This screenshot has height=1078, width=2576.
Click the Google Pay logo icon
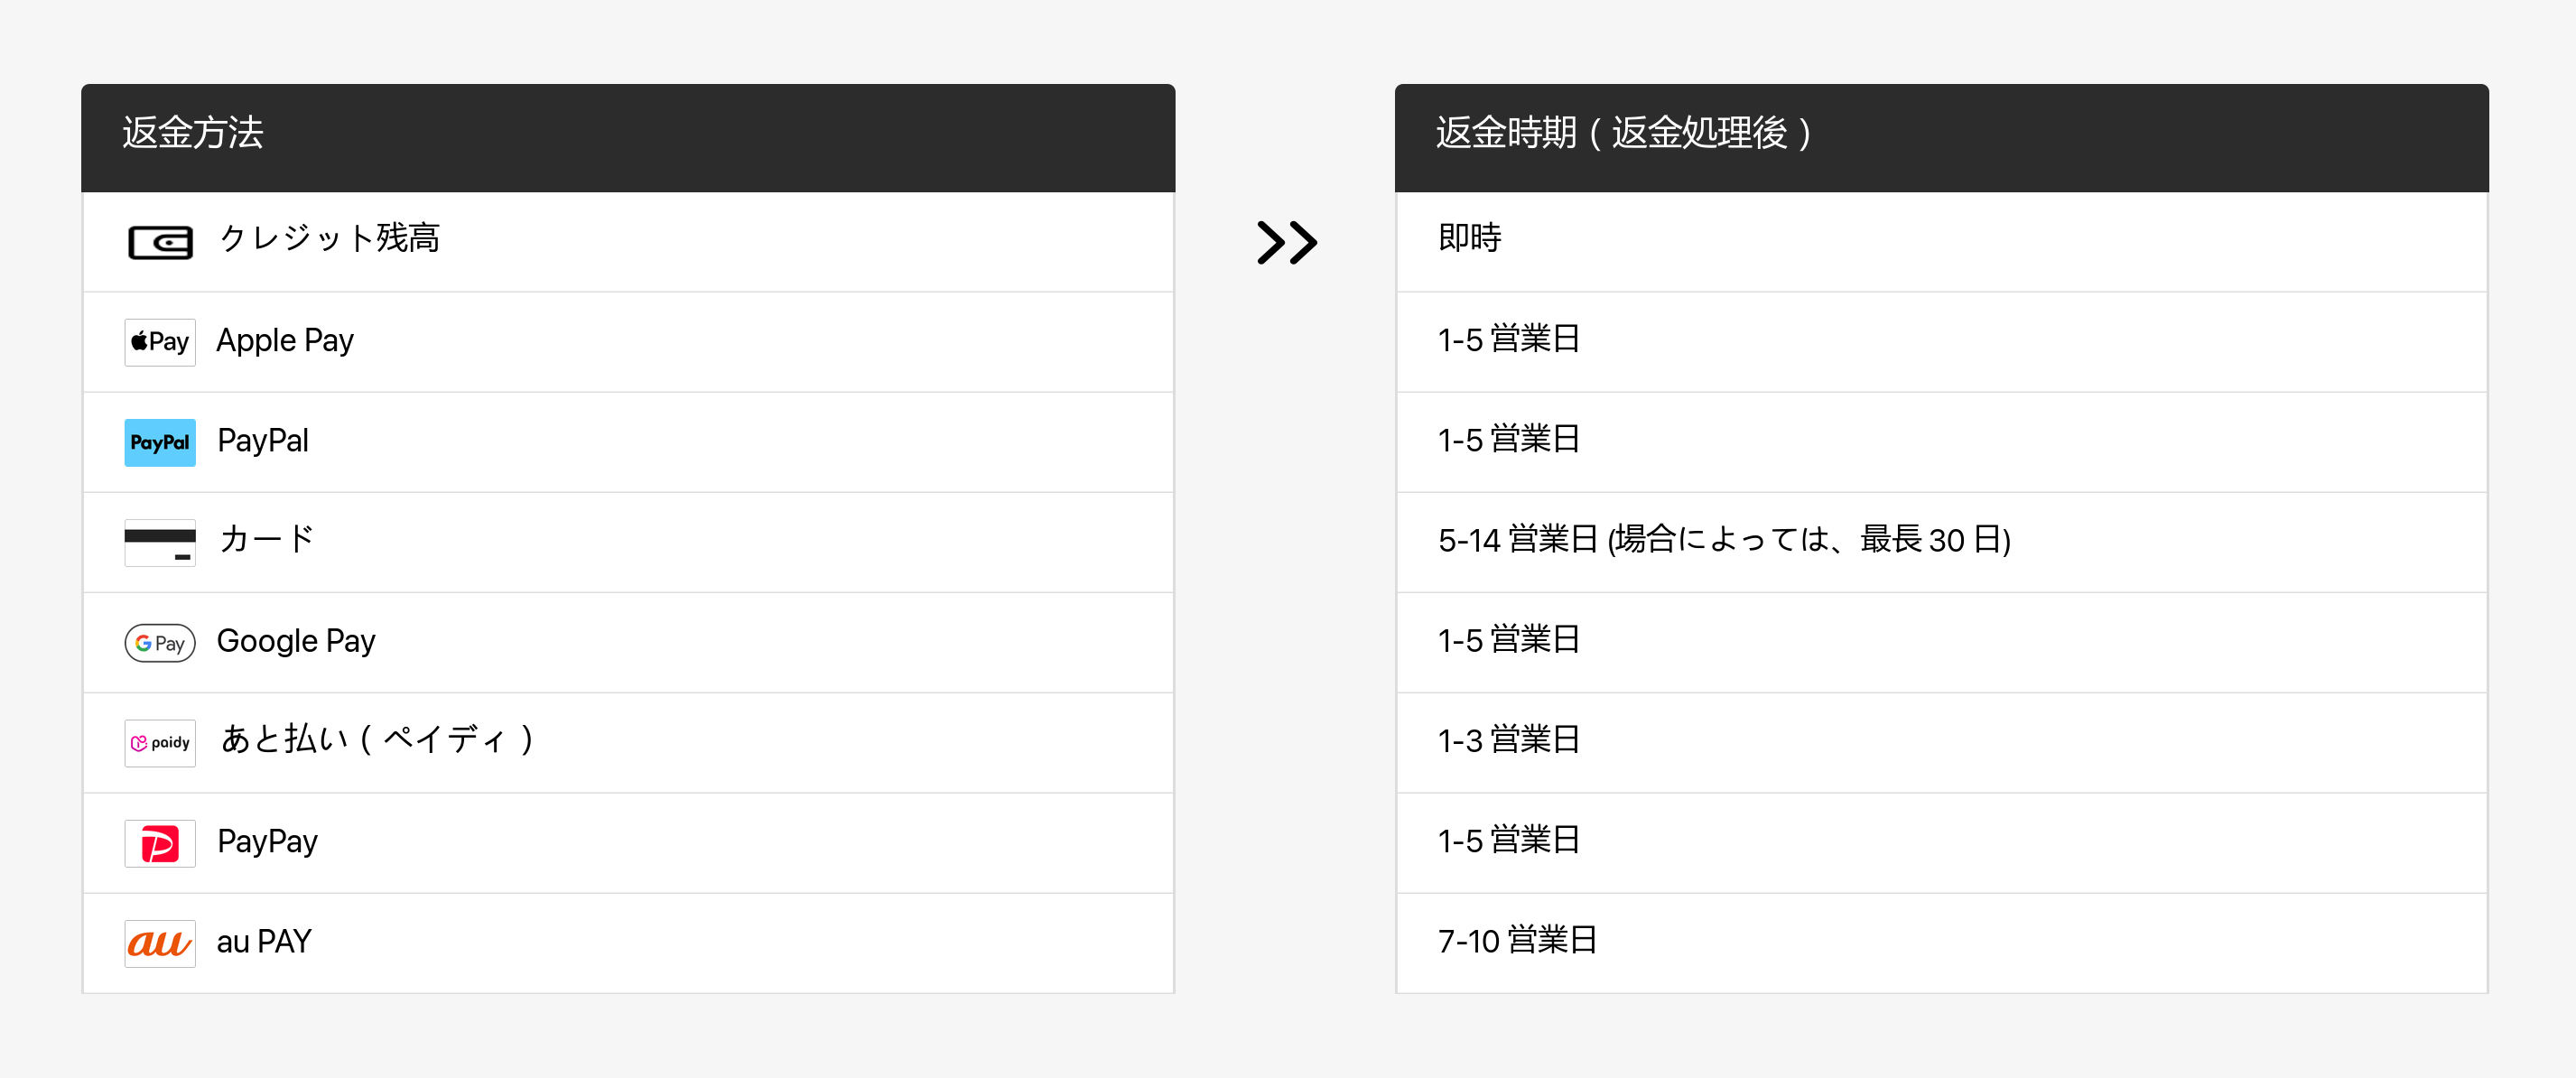click(160, 642)
